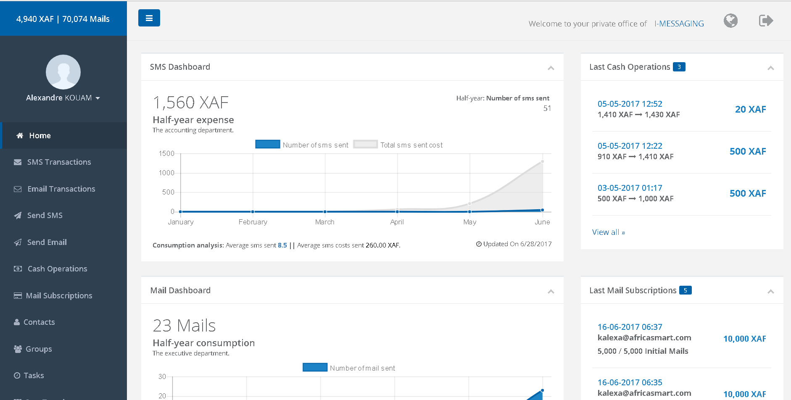Click the Send SMS paper plane icon
The image size is (791, 400).
(x=18, y=216)
